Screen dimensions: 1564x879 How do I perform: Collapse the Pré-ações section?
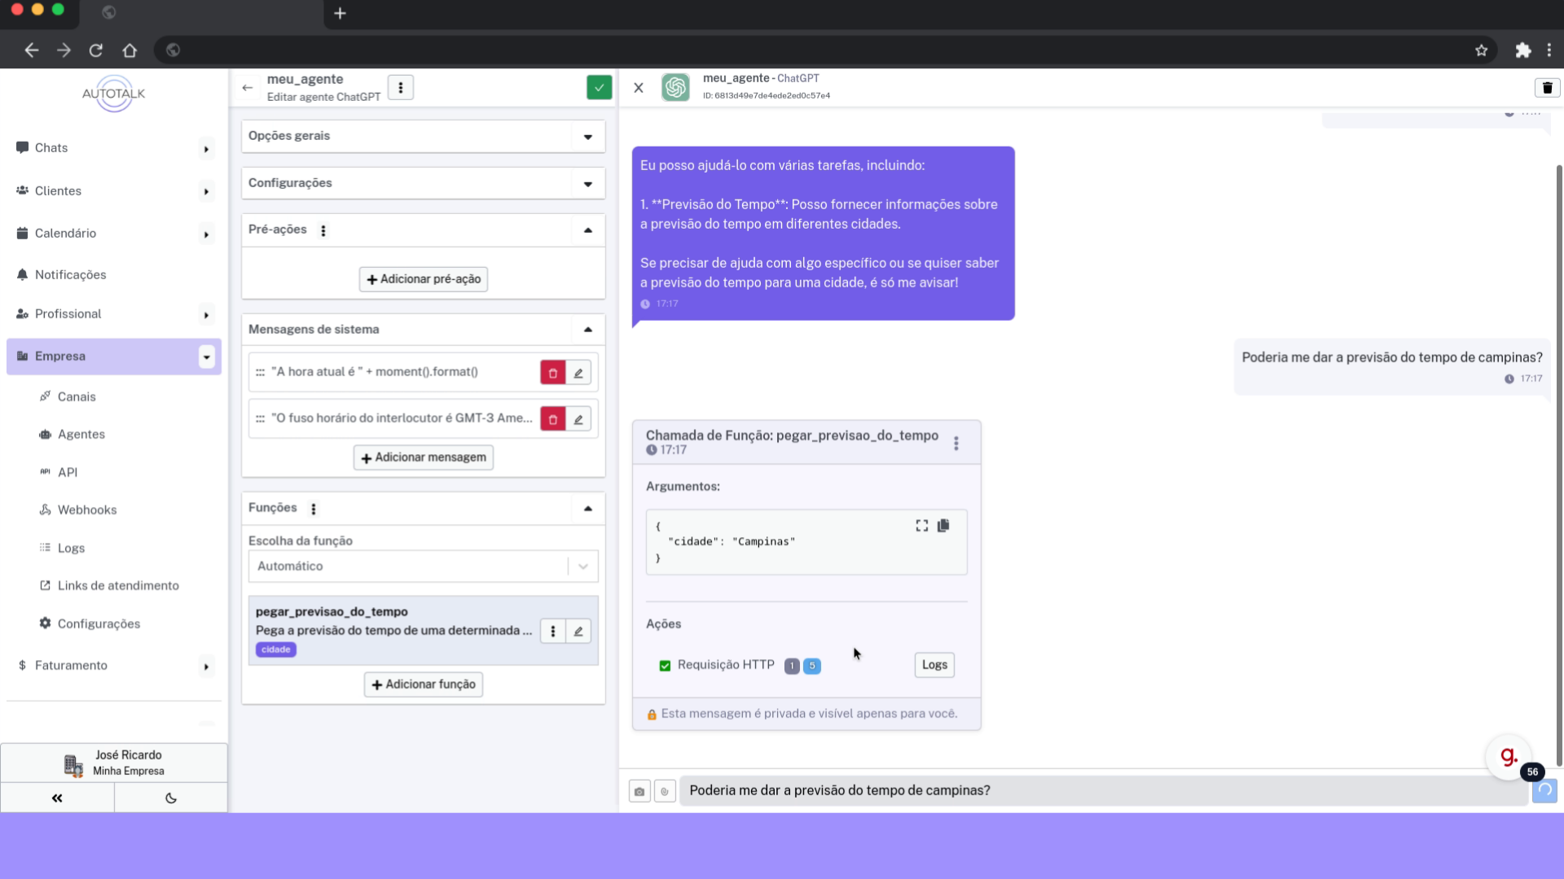588,230
